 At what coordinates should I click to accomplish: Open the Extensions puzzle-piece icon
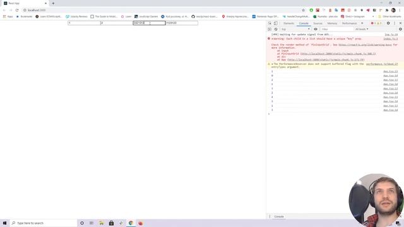click(387, 10)
